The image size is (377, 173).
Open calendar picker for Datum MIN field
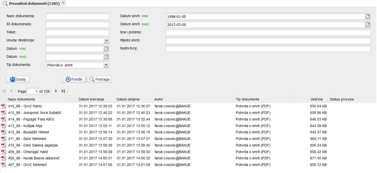(106, 49)
